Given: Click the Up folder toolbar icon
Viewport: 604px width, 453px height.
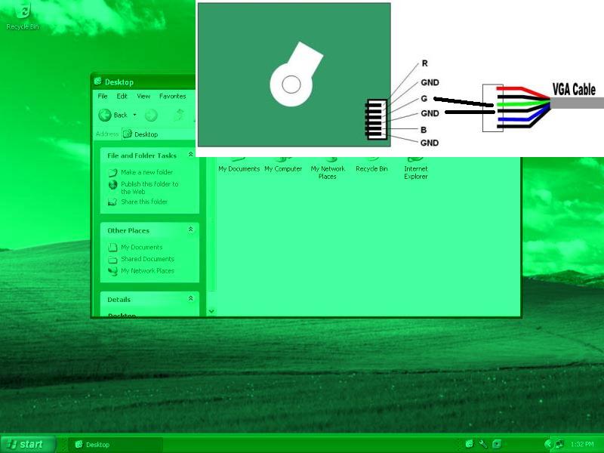Looking at the screenshot, I should [180, 115].
